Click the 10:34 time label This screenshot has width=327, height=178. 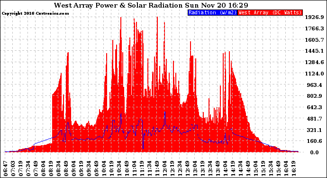[x=119, y=169]
